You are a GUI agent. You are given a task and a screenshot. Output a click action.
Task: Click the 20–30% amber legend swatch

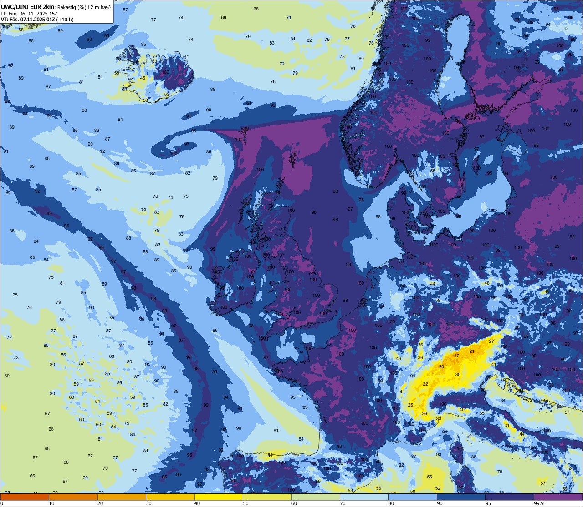[122, 497]
